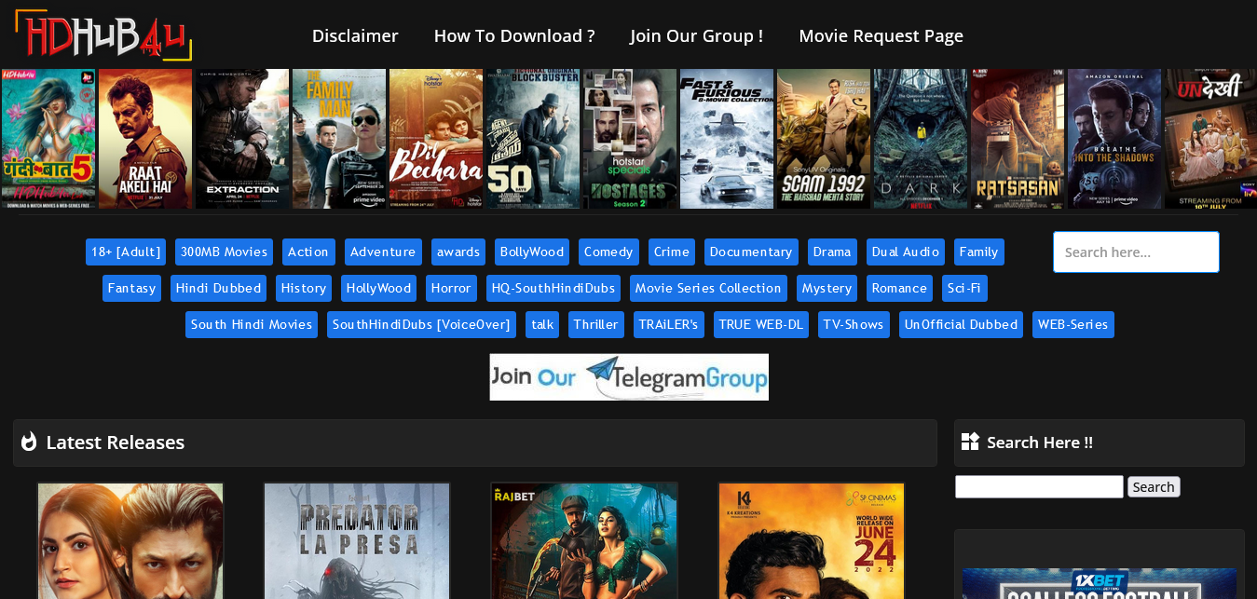The height and width of the screenshot is (599, 1257).
Task: Open the June 24 2022 release poster
Action: pyautogui.click(x=812, y=540)
